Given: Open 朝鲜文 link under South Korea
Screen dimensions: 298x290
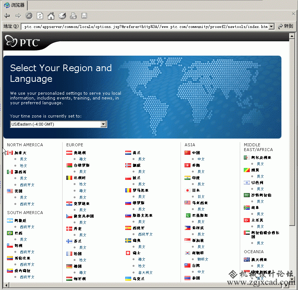Looking at the screenshot, I should click(203, 259).
